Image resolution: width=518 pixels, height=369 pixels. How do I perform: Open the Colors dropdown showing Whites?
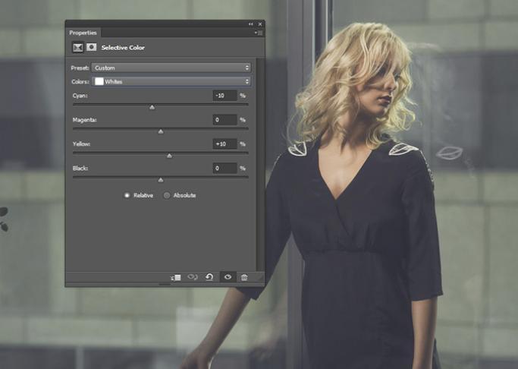(171, 81)
